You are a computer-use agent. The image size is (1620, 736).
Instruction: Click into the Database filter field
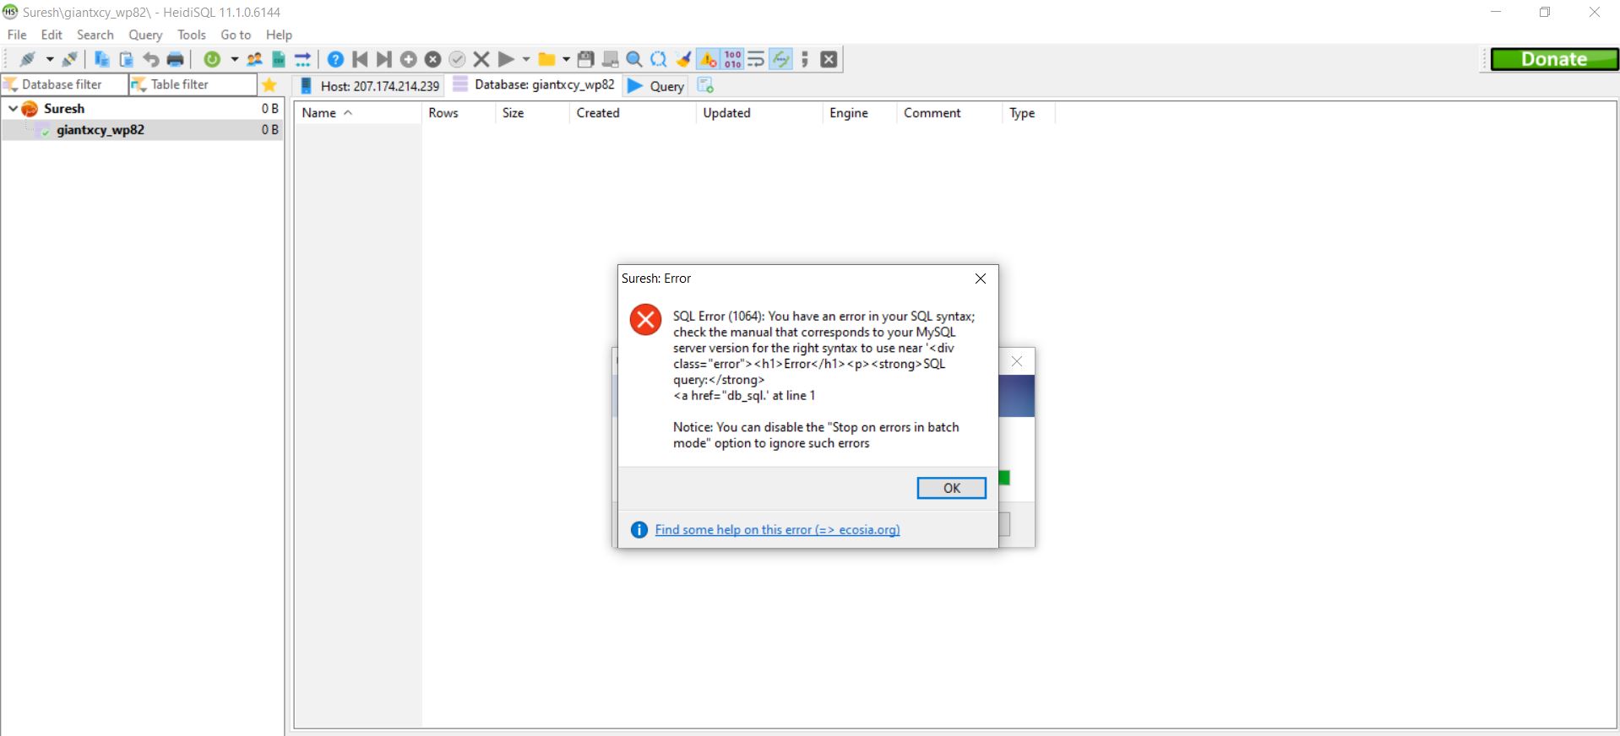pyautogui.click(x=64, y=84)
